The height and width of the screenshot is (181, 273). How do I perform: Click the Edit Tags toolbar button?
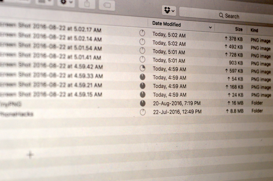coord(107,5)
